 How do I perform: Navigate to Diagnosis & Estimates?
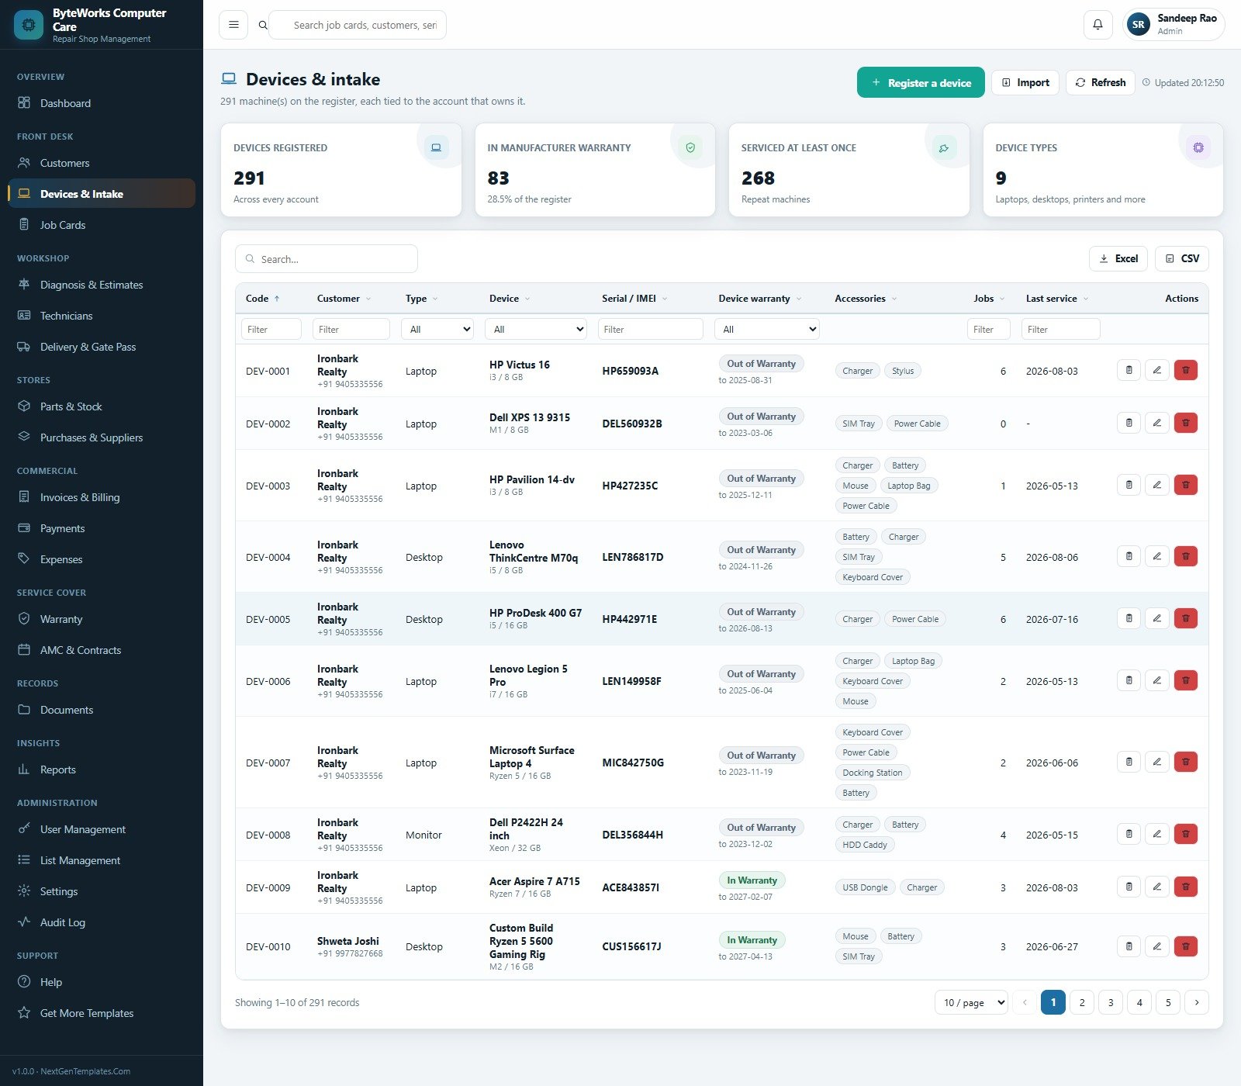pyautogui.click(x=102, y=285)
